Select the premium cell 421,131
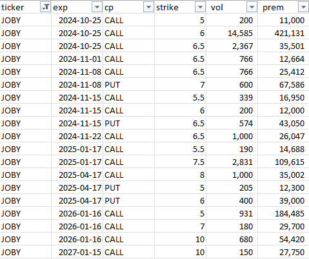309x259 pixels. click(x=283, y=33)
